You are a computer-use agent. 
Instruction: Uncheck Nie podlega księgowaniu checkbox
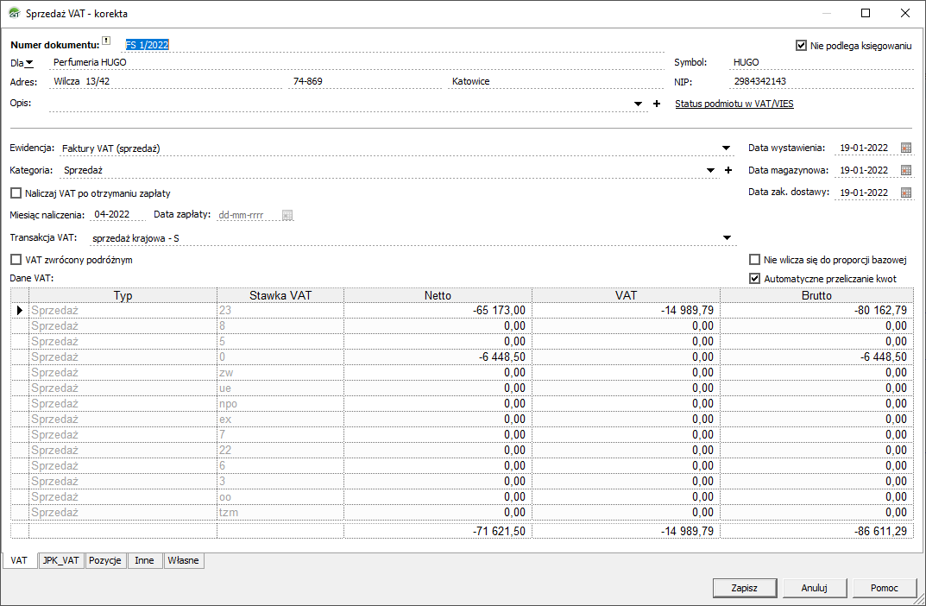tap(801, 46)
